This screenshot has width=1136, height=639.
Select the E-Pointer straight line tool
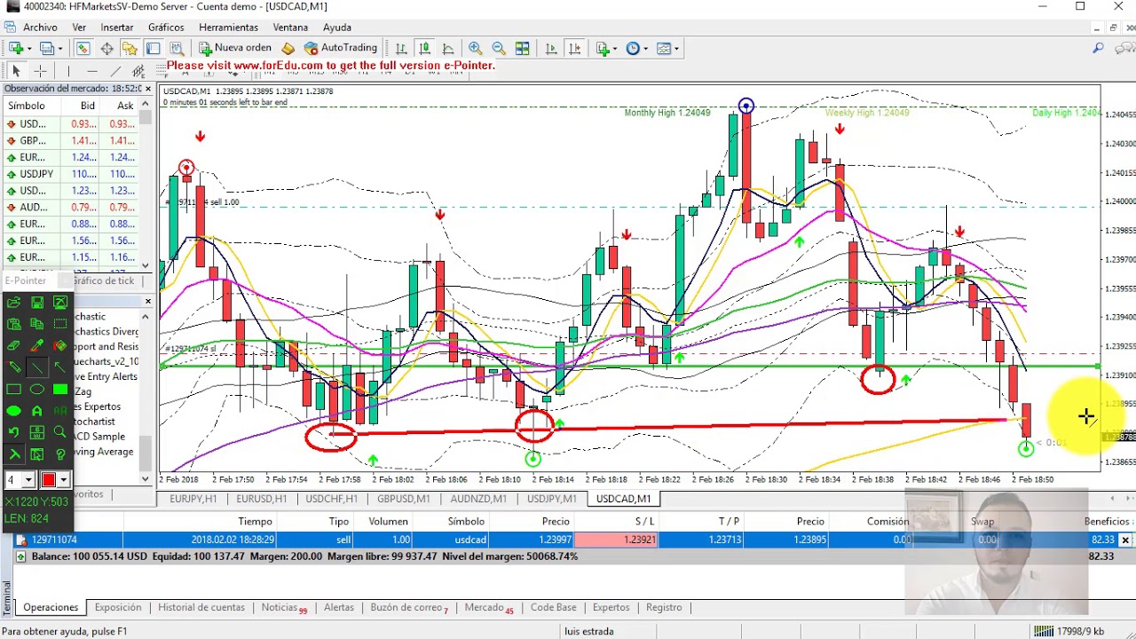point(37,367)
